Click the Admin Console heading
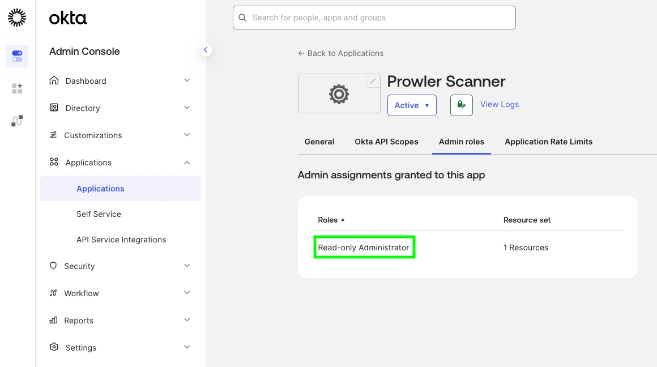 pos(84,52)
